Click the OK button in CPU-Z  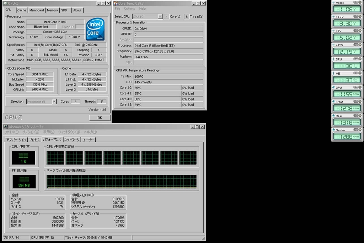pos(100,118)
